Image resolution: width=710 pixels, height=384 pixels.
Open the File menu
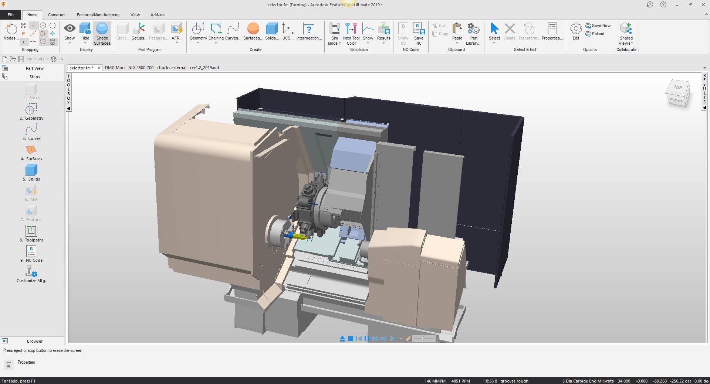11,15
